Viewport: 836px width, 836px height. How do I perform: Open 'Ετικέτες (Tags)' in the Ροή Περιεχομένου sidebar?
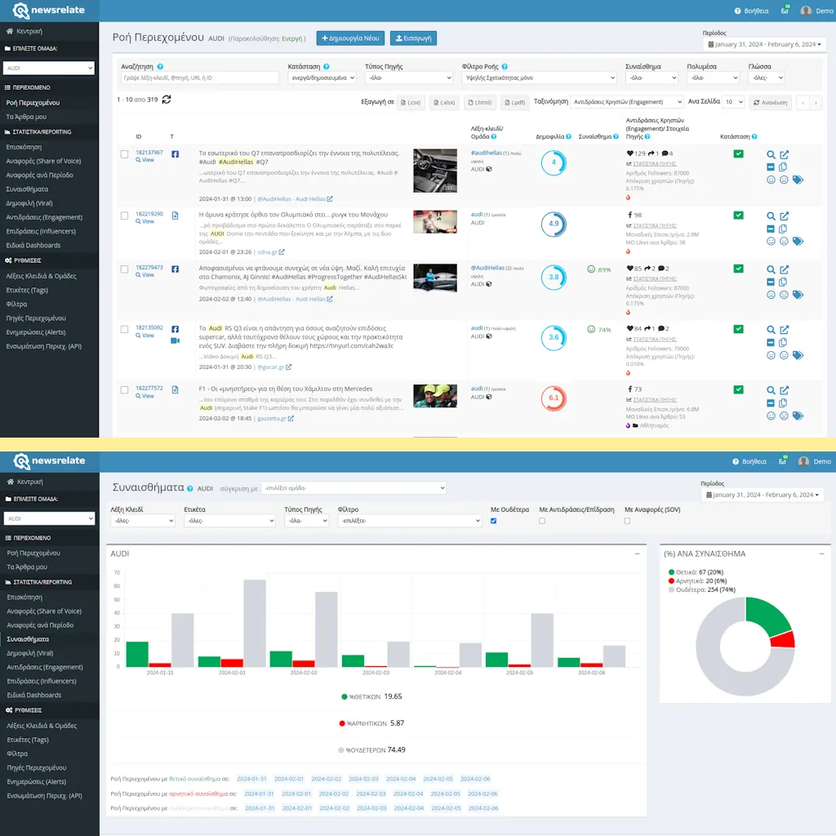27,290
